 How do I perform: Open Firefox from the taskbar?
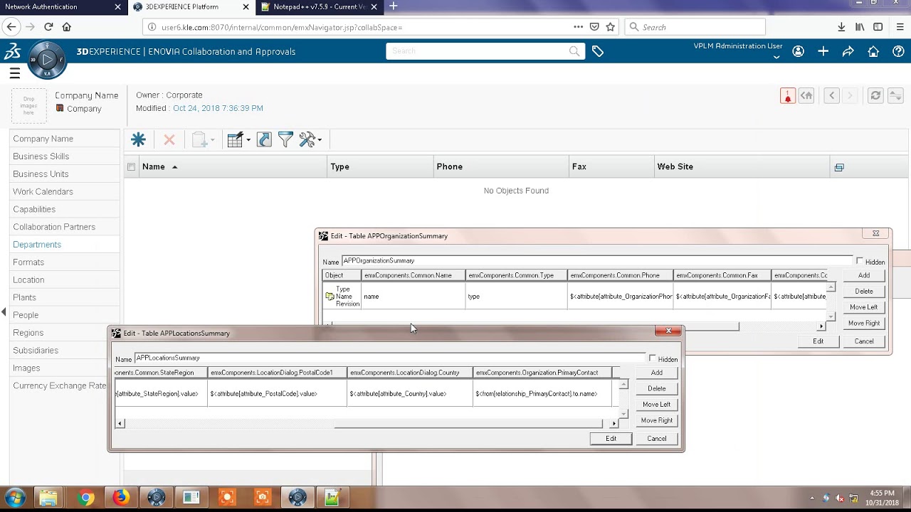tap(121, 498)
